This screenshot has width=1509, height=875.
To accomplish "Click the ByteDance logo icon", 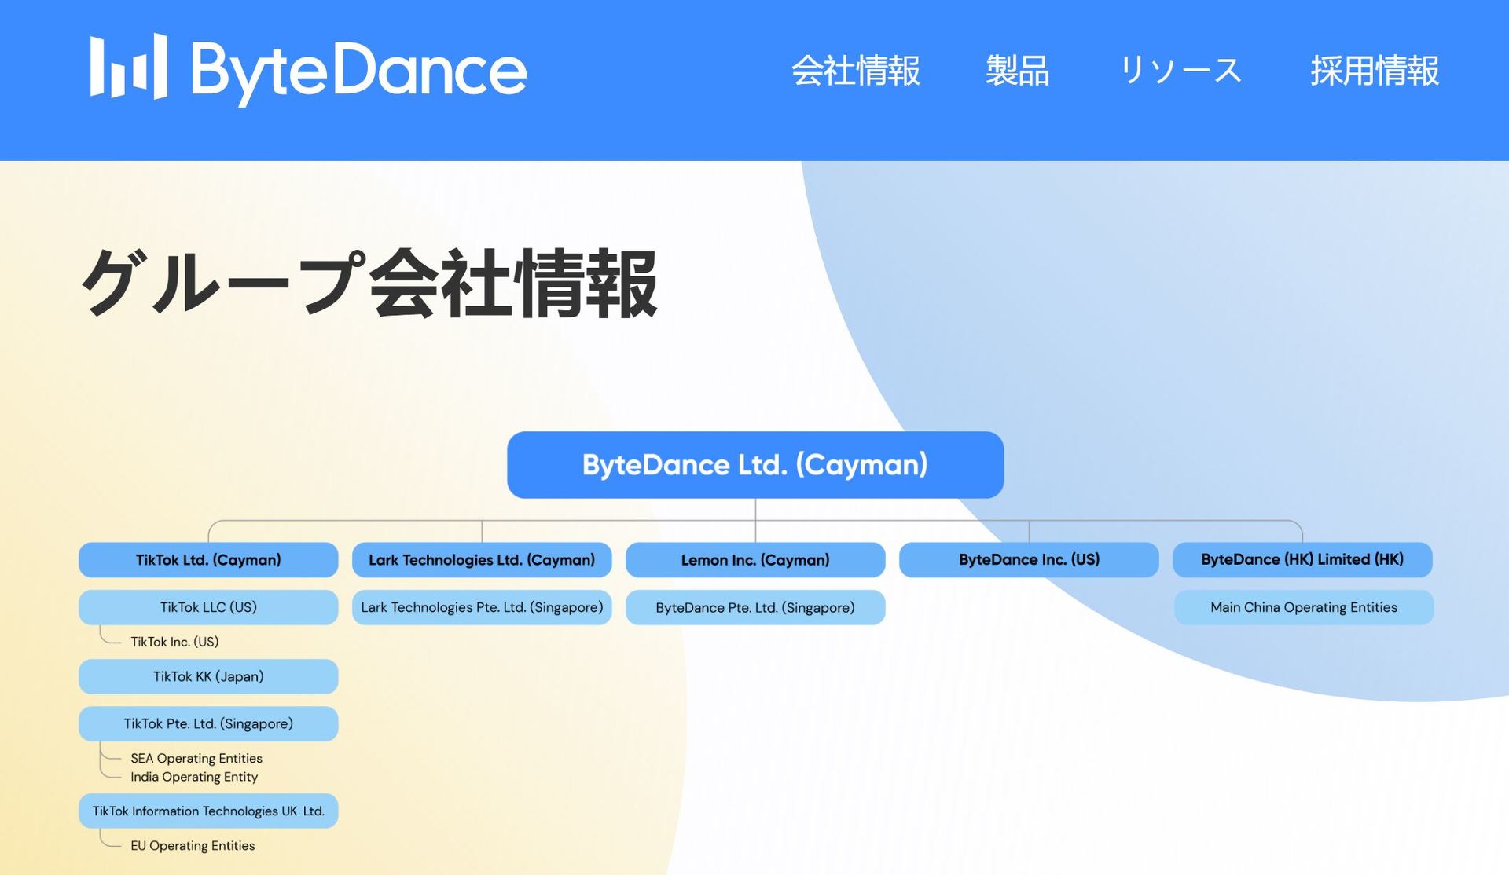I will [129, 68].
